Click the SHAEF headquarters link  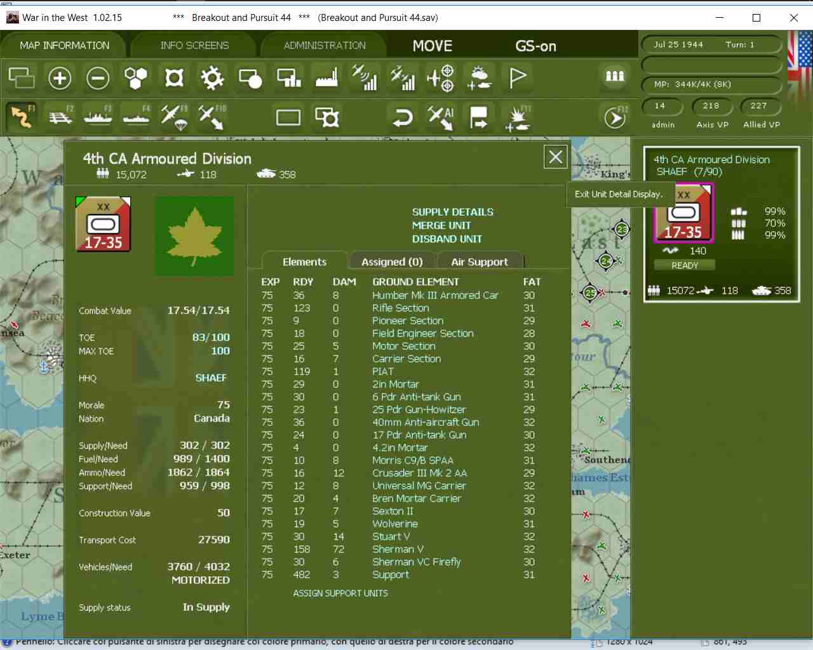[211, 378]
